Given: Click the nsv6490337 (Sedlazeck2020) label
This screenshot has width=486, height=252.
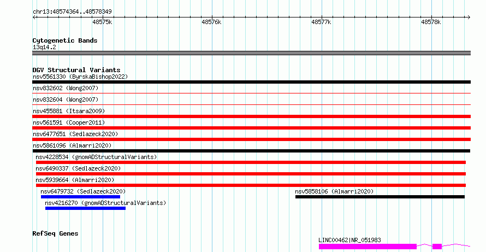Looking at the screenshot, I should (78, 168).
